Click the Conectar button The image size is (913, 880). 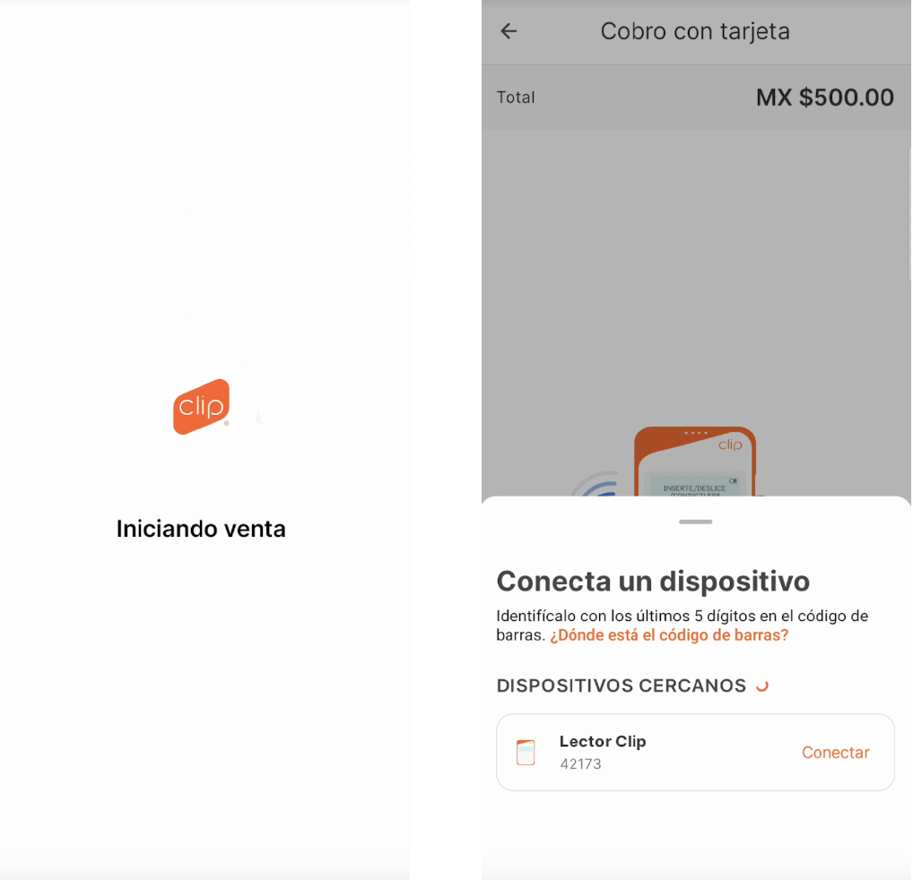835,752
